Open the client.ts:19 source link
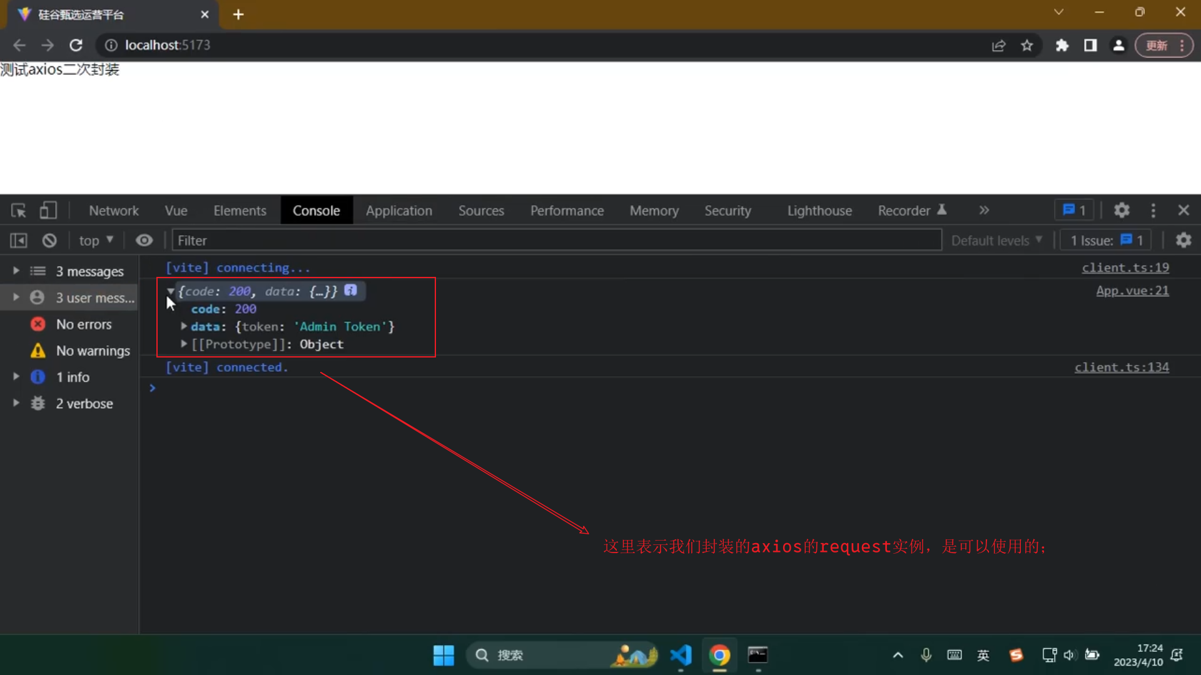The image size is (1201, 675). [1125, 267]
